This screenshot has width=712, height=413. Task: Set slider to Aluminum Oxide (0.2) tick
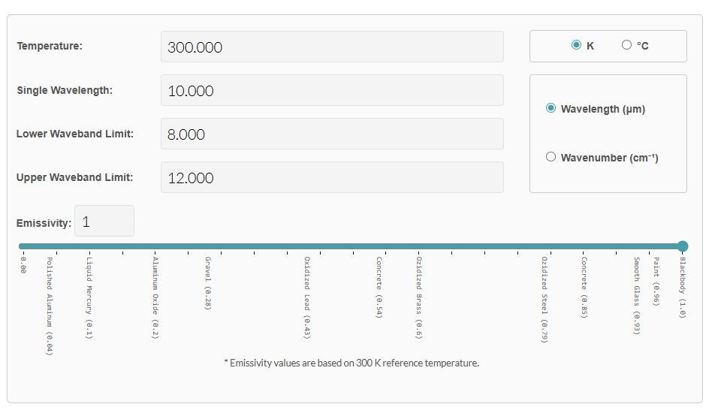tap(155, 246)
